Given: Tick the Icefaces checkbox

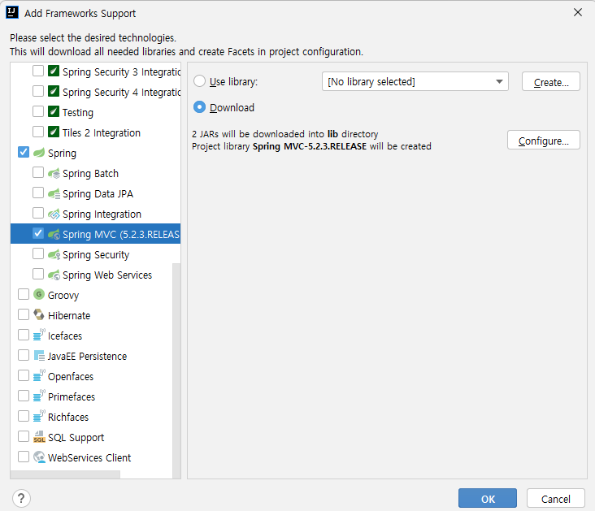Looking at the screenshot, I should pos(24,335).
